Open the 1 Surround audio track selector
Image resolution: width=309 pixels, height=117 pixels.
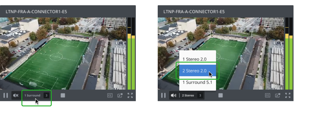(x=32, y=95)
